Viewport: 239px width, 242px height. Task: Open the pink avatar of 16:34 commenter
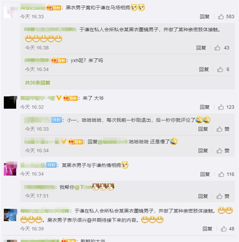click(x=10, y=169)
